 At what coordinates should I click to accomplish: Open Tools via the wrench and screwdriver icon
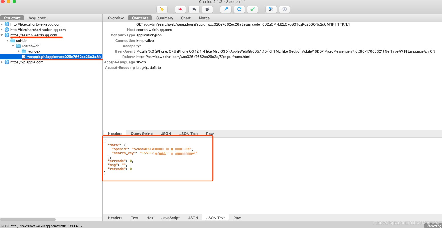coord(271,9)
